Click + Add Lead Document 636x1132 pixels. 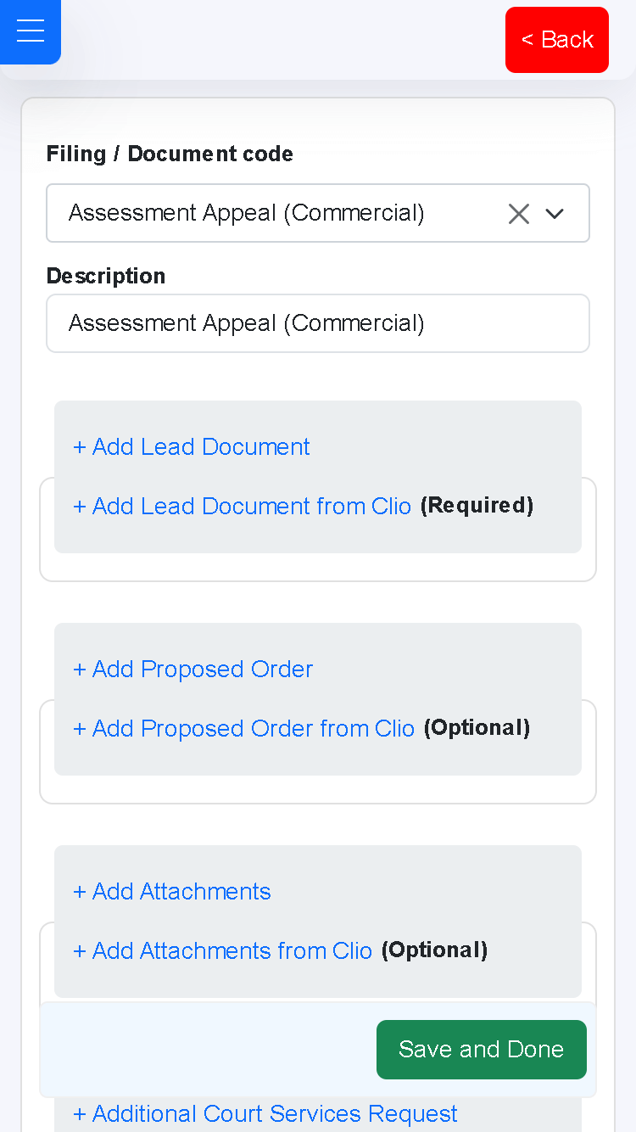191,447
